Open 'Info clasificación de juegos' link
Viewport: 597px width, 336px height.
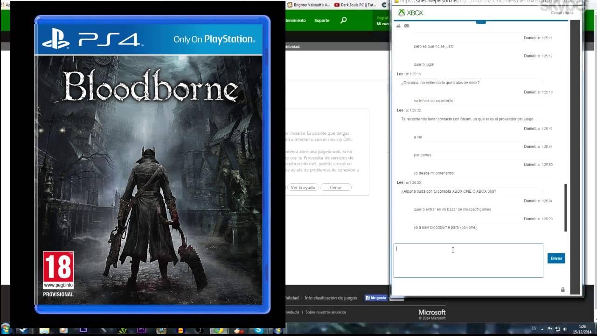tap(331, 298)
